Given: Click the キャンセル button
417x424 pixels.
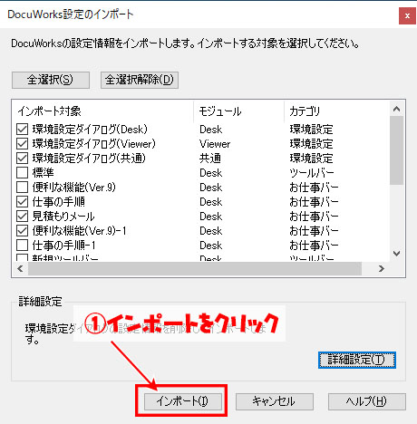Looking at the screenshot, I should [275, 401].
